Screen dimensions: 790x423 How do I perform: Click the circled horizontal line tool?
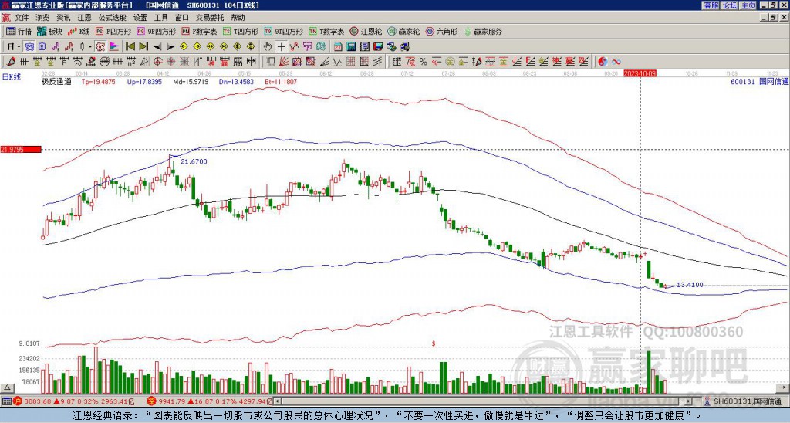(x=104, y=62)
